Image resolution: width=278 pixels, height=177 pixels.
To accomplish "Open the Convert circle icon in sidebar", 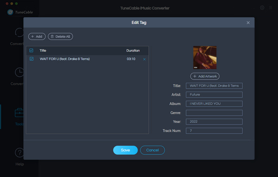I will pyautogui.click(x=19, y=33).
